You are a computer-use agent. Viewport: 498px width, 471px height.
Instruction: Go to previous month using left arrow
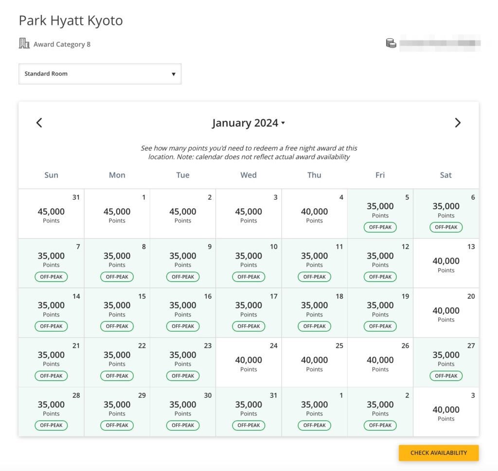(x=39, y=122)
